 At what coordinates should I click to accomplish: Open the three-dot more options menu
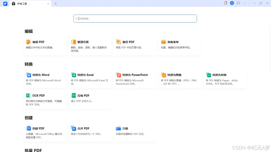245,3
